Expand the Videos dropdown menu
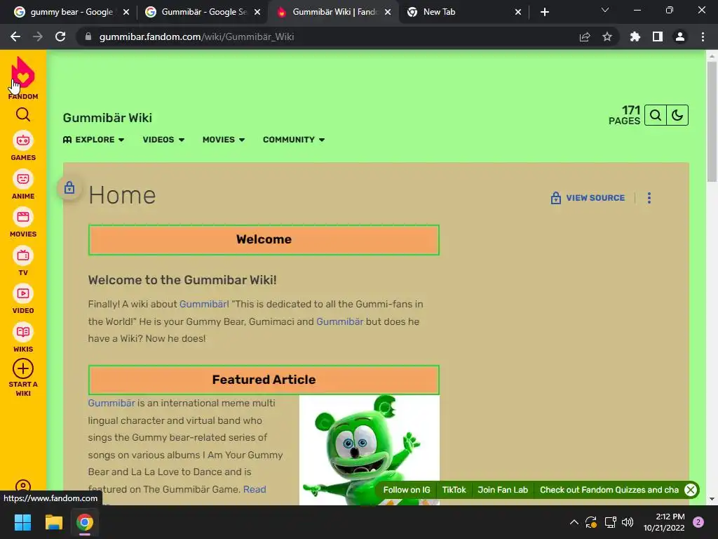Viewport: 718px width, 539px height. pos(163,140)
